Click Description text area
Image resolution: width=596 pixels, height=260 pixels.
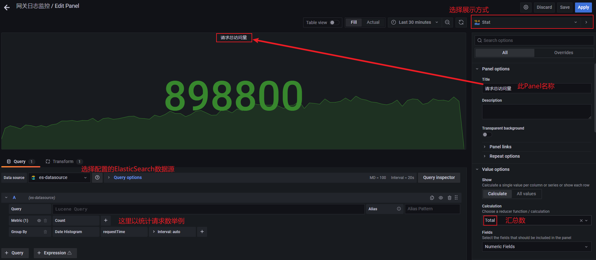pos(537,112)
